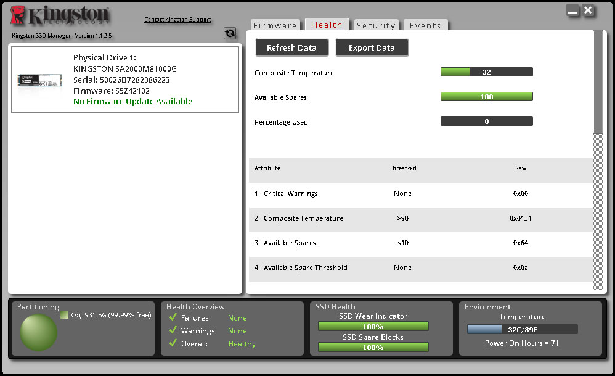Screen dimensions: 615x376
Task: Click the Refresh Data button
Action: pos(292,47)
